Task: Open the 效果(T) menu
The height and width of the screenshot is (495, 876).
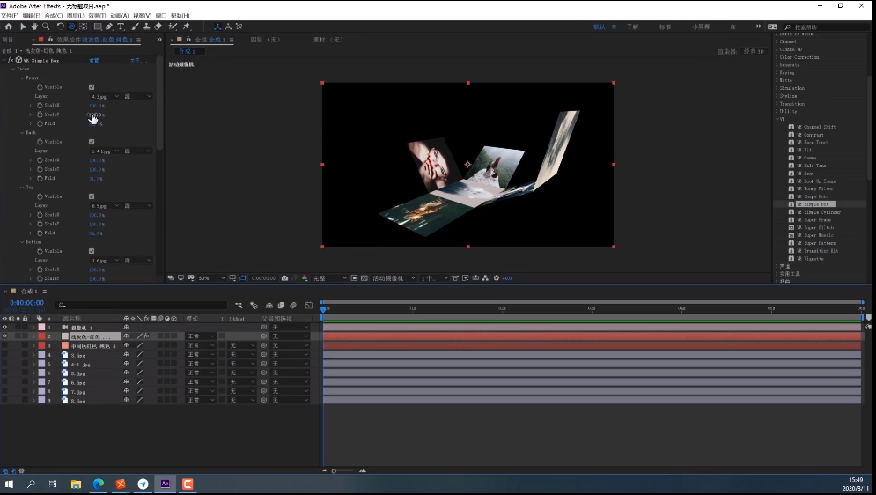Action: tap(97, 16)
